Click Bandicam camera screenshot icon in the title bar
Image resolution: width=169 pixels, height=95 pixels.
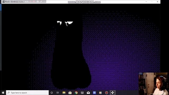[x=38, y=2]
